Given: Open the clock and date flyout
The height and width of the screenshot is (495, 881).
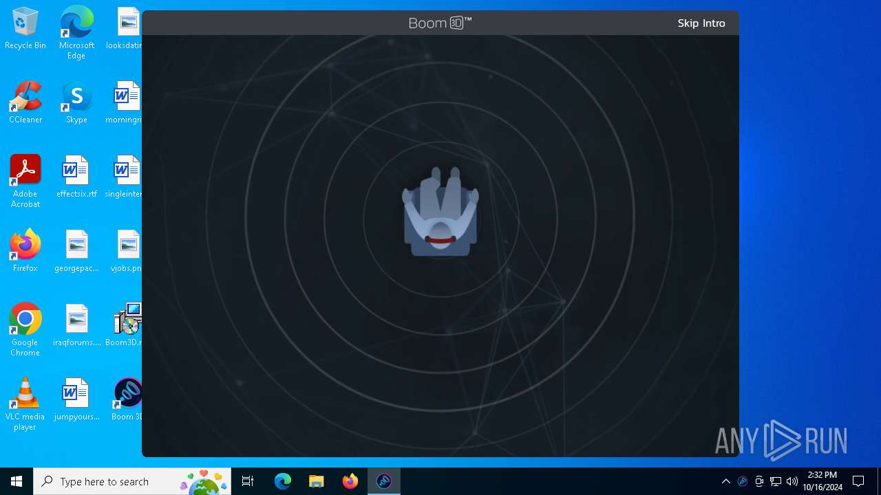Looking at the screenshot, I should point(822,481).
